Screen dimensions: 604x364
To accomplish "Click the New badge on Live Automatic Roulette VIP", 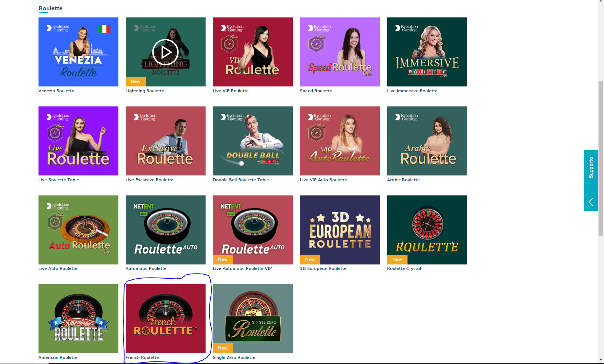I will pyautogui.click(x=223, y=259).
